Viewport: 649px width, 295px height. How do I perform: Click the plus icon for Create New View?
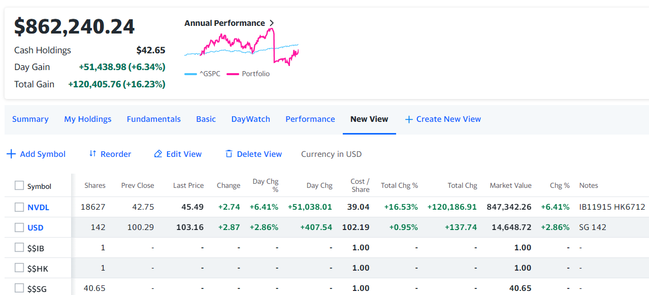tap(409, 119)
